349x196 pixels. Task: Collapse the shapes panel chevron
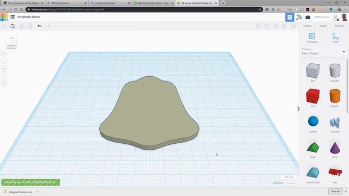point(298,109)
